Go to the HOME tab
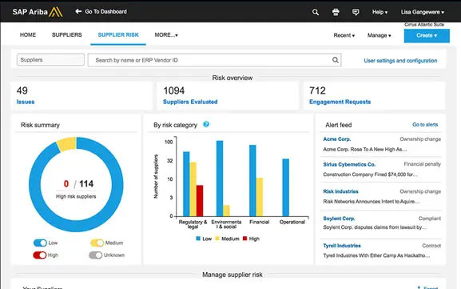The width and height of the screenshot is (461, 289). tap(28, 35)
